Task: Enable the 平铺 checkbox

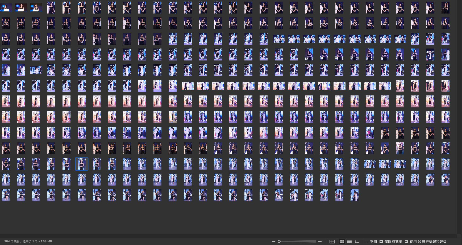Action: tap(367, 242)
